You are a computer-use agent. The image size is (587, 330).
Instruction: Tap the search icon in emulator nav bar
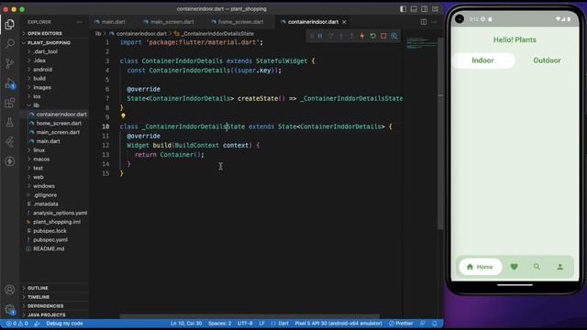pos(537,267)
